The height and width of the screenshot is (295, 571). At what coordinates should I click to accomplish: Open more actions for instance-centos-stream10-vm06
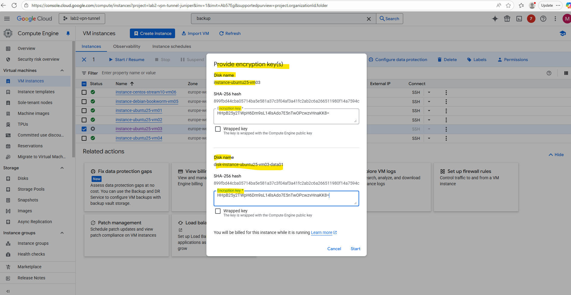(446, 93)
